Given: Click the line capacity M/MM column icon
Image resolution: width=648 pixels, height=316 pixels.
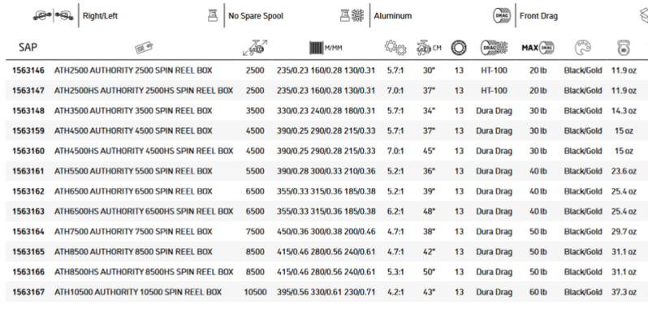Looking at the screenshot, I should (x=326, y=48).
